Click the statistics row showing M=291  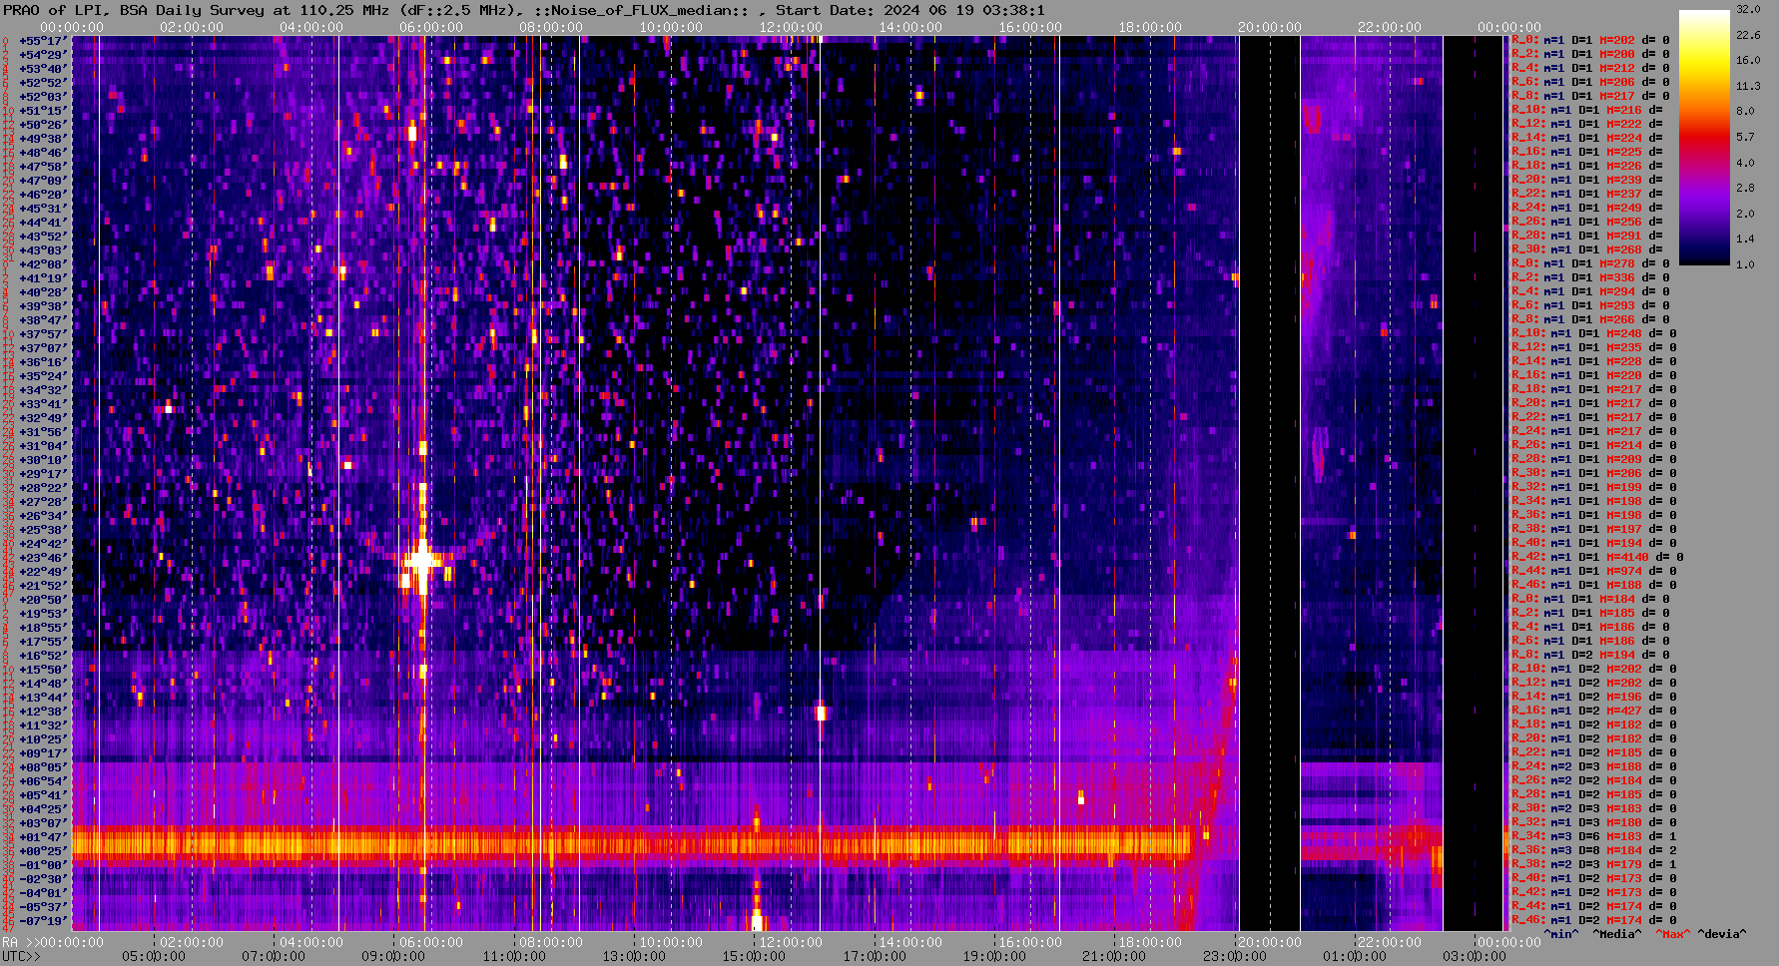(1587, 237)
